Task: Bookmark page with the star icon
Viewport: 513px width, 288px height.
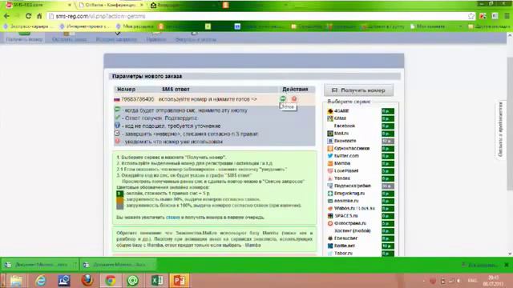Action: pyautogui.click(x=471, y=16)
